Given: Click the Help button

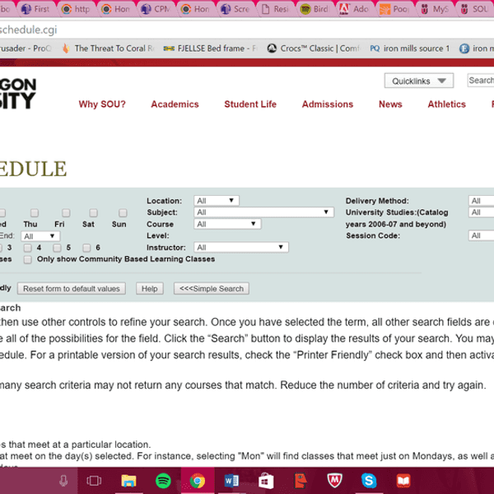Looking at the screenshot, I should 150,289.
